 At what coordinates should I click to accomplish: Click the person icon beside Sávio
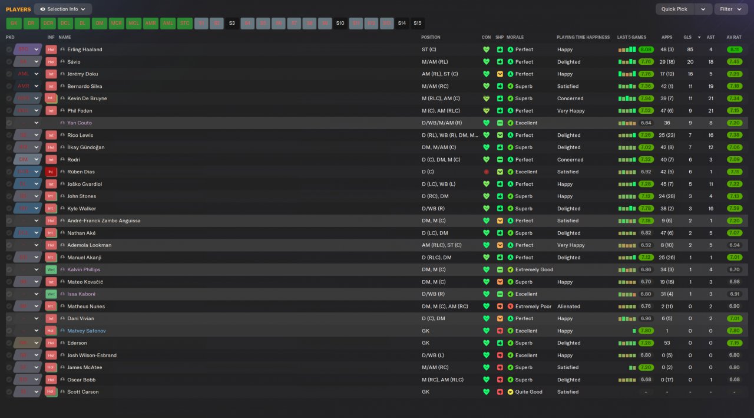[62, 62]
